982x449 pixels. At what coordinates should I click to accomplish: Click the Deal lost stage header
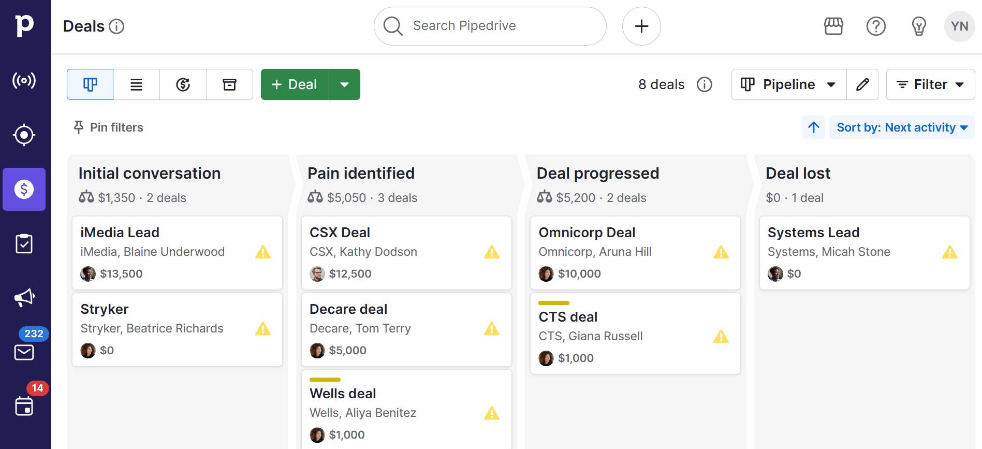coord(798,173)
